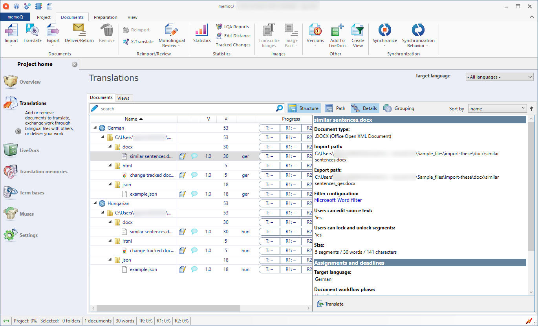Open the Sort by dropdown
The image size is (538, 326).
point(497,109)
